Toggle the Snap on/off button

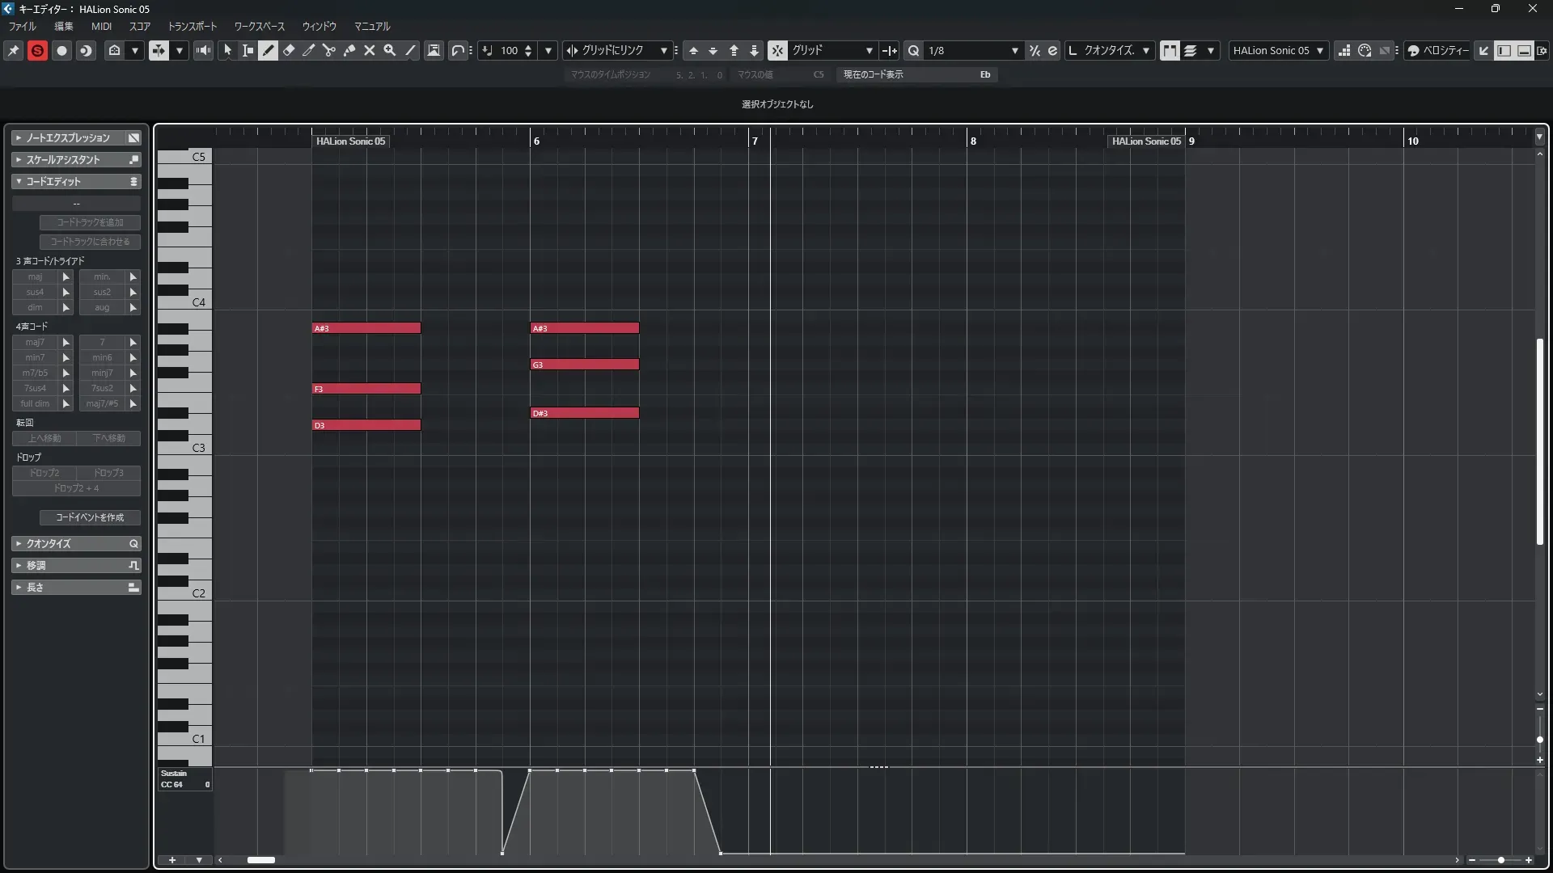[776, 50]
